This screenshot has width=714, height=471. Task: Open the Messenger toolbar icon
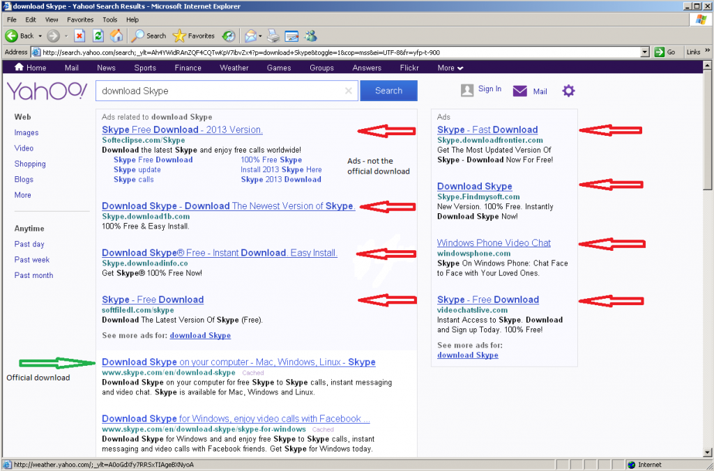pyautogui.click(x=311, y=36)
